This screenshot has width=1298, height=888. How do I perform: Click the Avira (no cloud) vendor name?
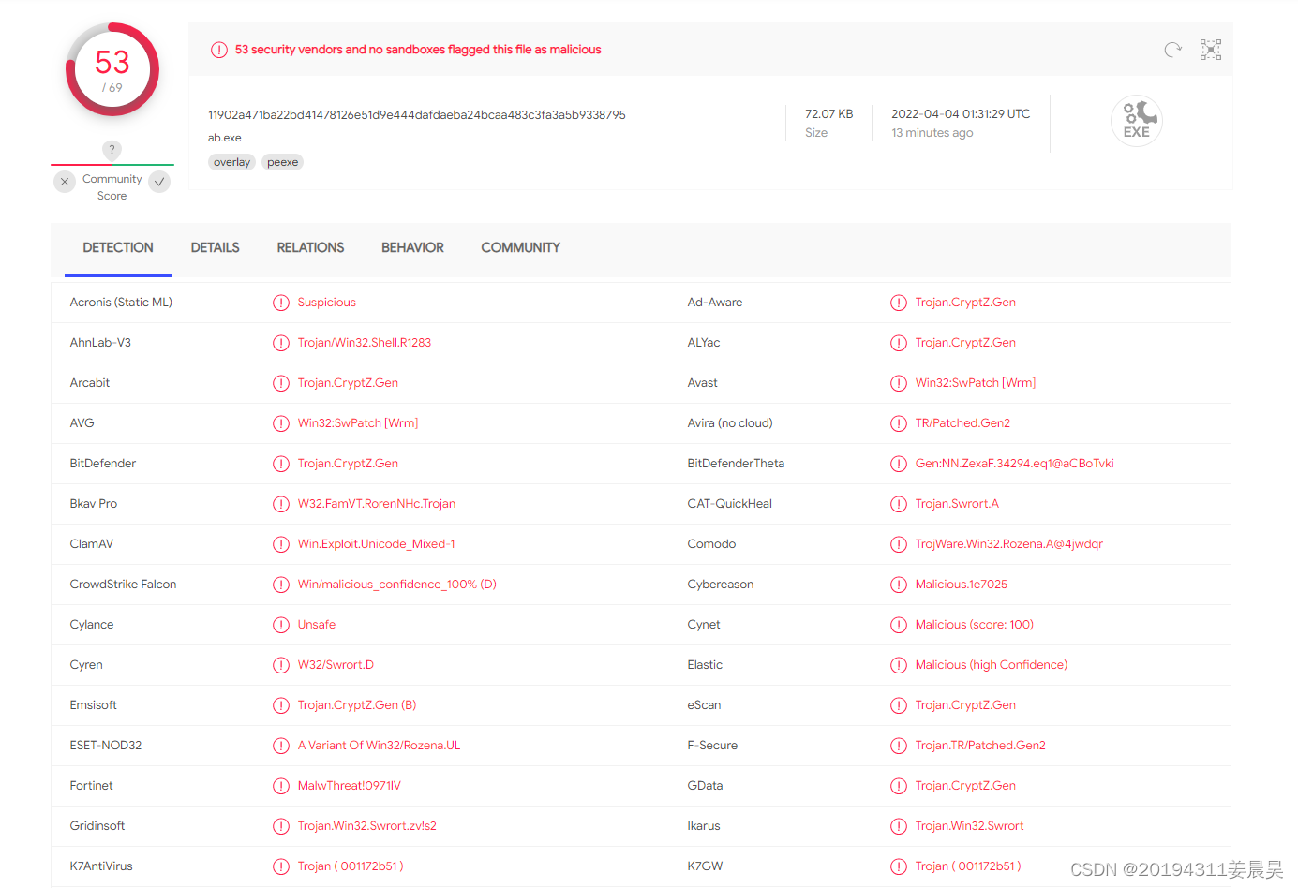pos(730,423)
